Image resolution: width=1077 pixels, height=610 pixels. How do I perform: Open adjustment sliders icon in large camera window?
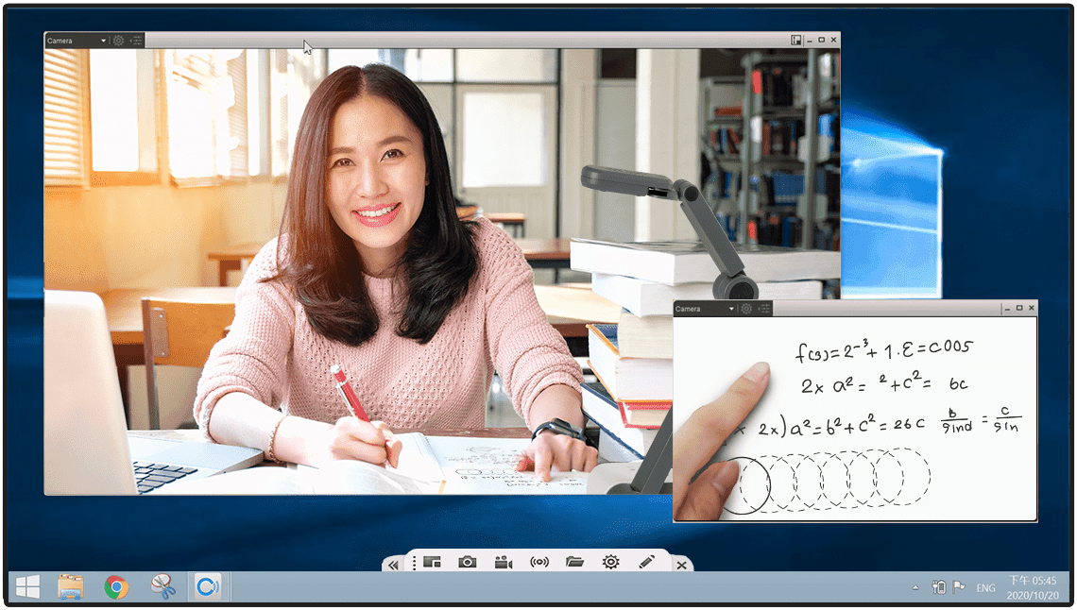click(136, 41)
